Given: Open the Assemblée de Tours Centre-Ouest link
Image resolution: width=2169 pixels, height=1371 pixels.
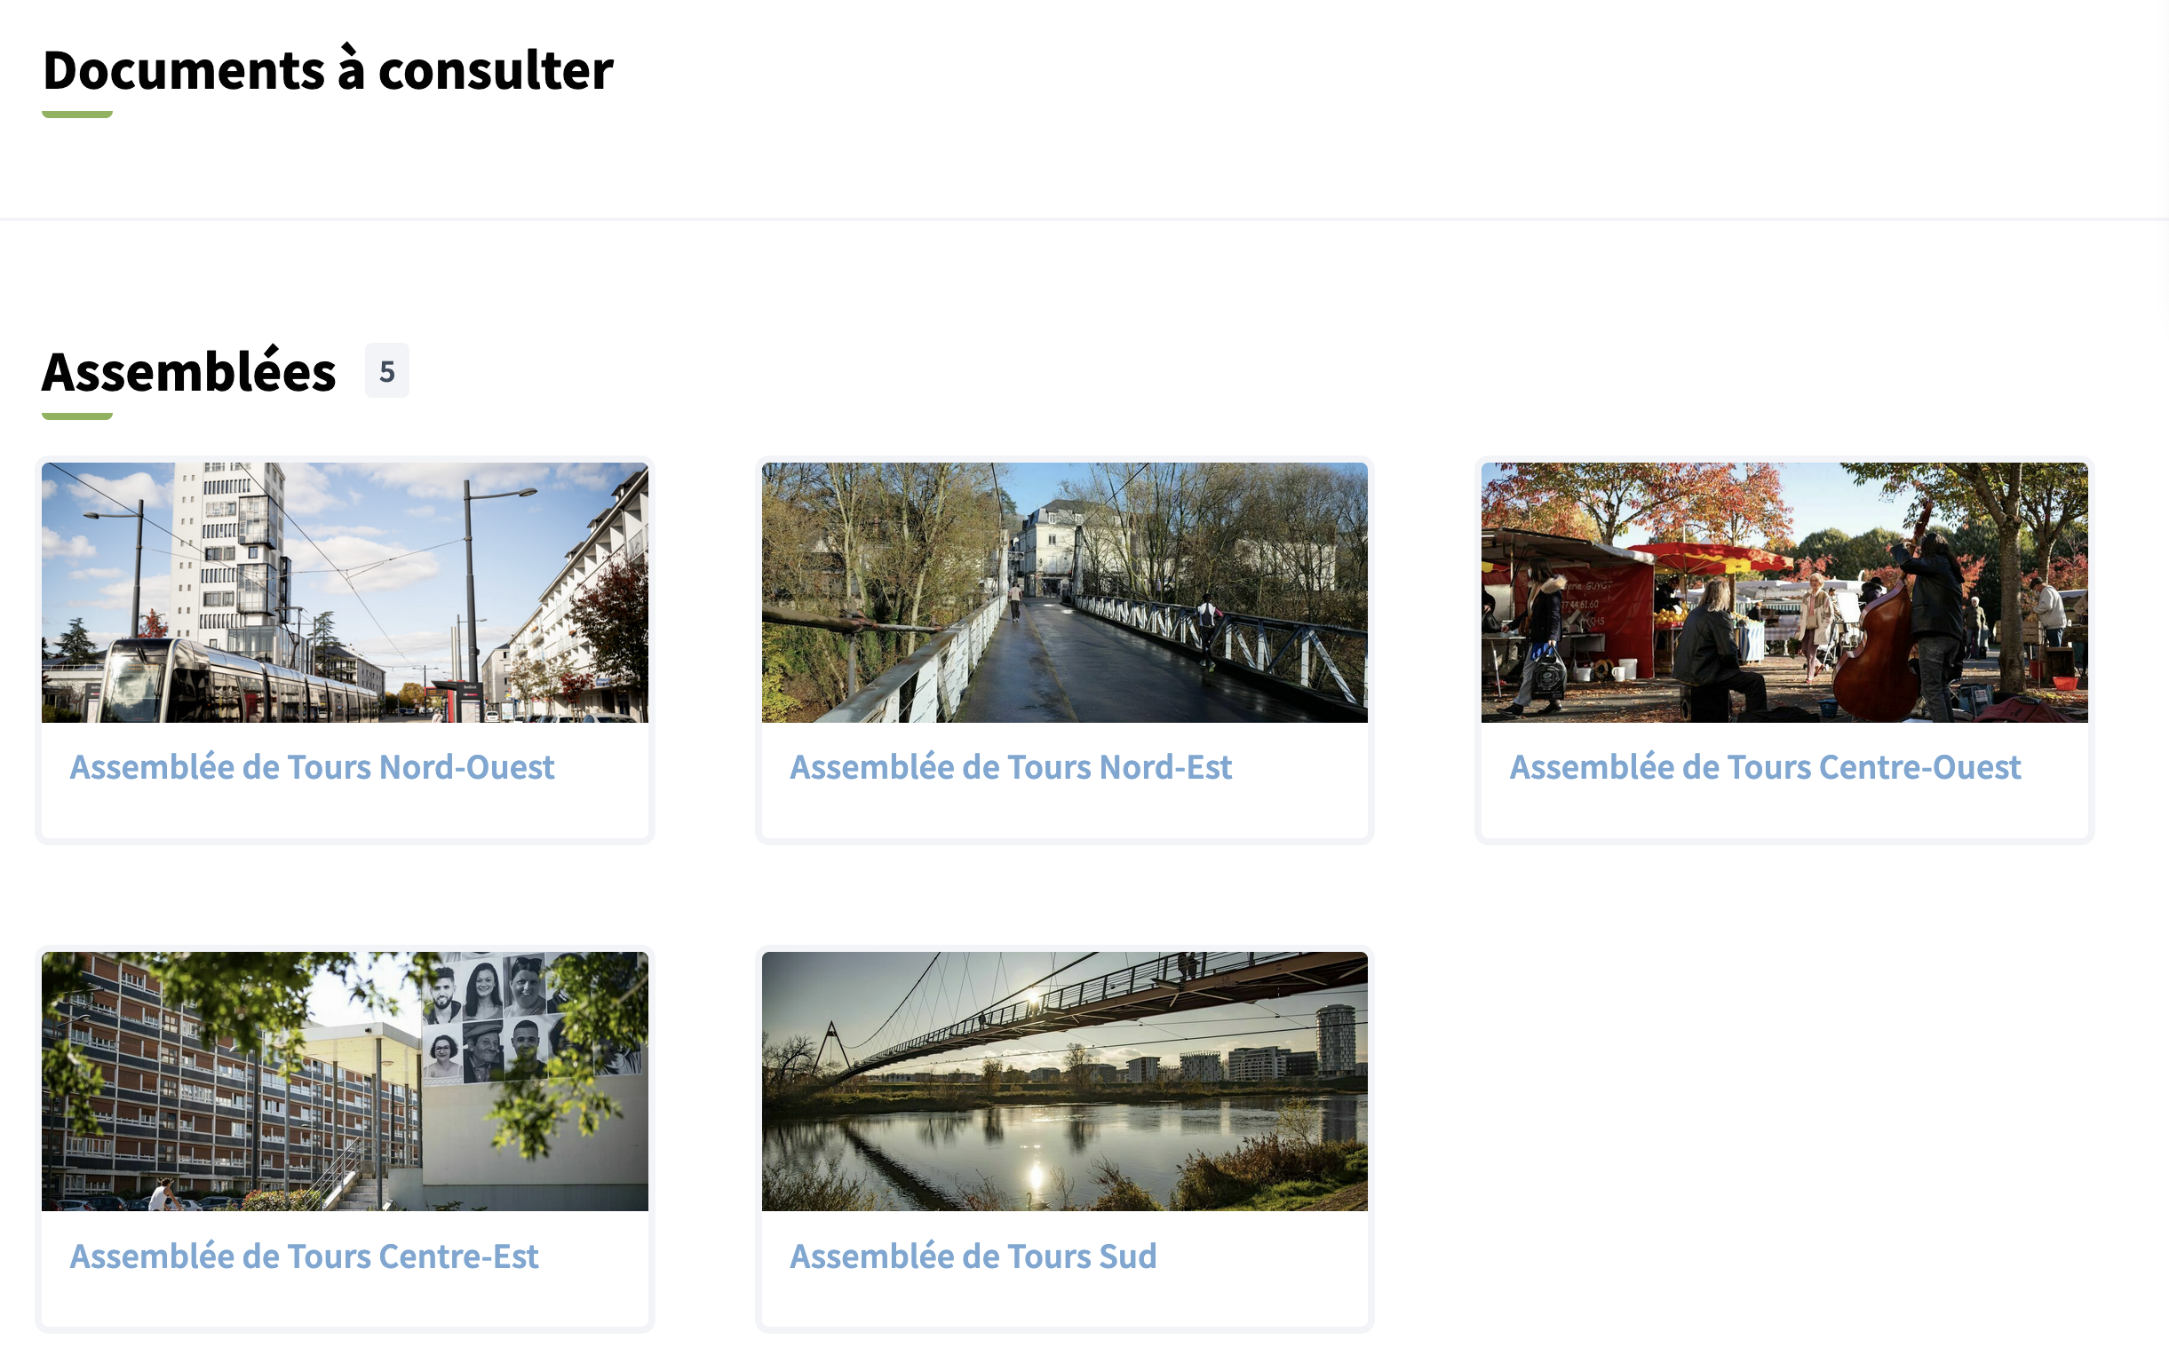Looking at the screenshot, I should [1765, 767].
